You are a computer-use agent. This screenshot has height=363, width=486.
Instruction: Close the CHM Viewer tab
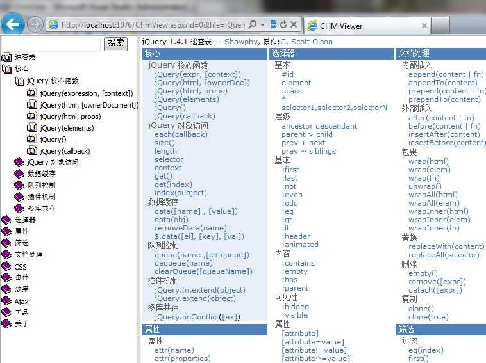pos(424,26)
